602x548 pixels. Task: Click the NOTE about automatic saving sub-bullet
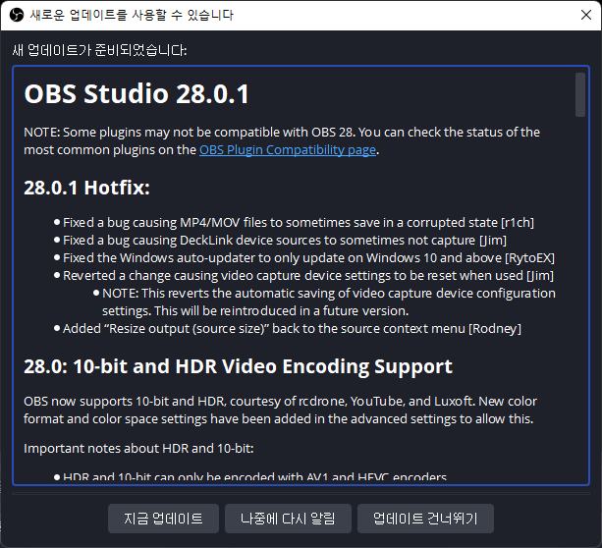click(x=329, y=302)
